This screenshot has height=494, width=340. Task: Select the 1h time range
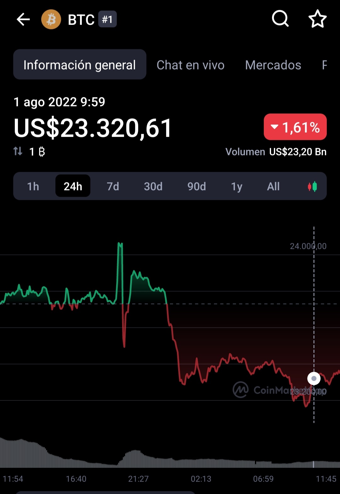(x=33, y=186)
